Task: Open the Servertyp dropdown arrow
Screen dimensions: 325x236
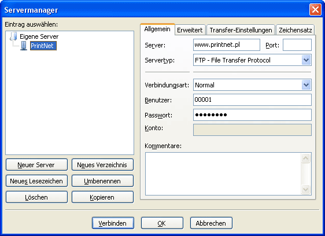Action: click(x=306, y=60)
